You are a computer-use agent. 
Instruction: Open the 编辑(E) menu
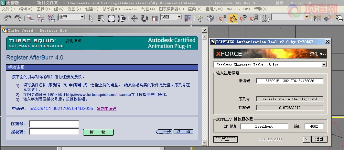[26, 9]
